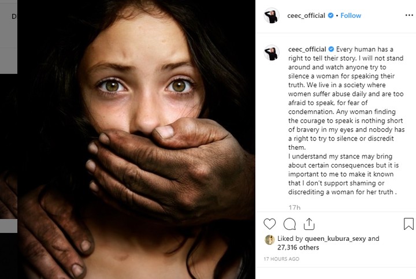This screenshot has height=279, width=416.
Task: Save the post with the bookmark icon
Action: pyautogui.click(x=408, y=224)
